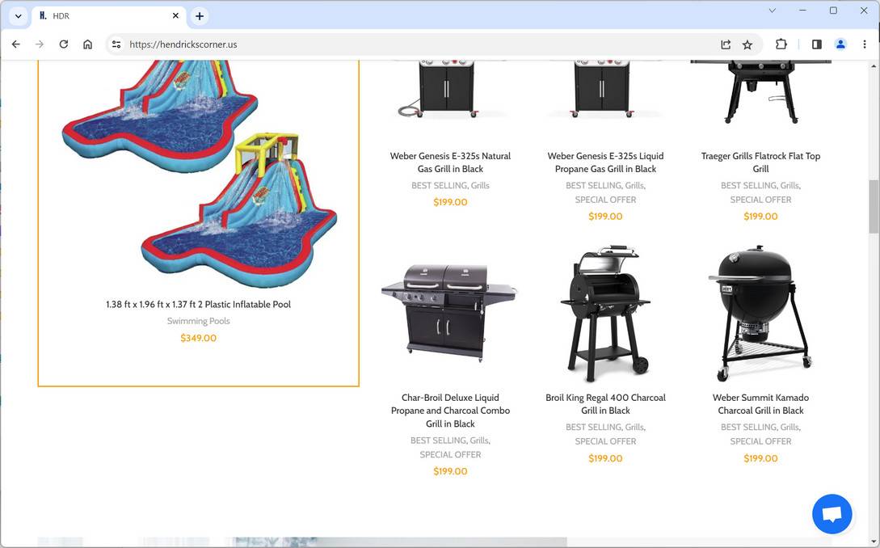Viewport: 880px width, 548px height.
Task: Open BEST SELLING under Weber Natural Gas Grill
Action: click(x=439, y=185)
